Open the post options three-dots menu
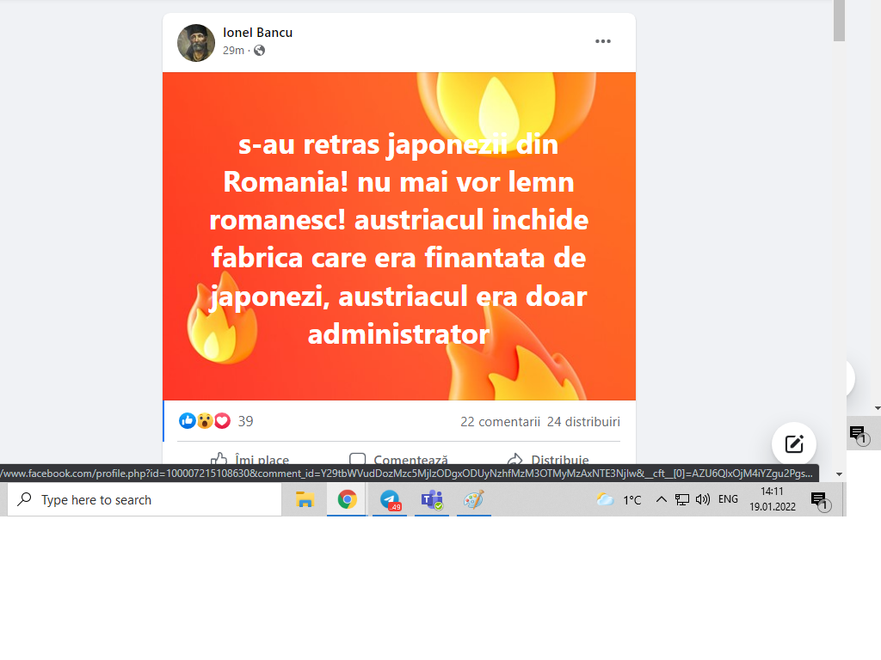881x660 pixels. 603,41
